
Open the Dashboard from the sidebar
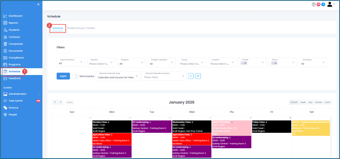(x=15, y=16)
